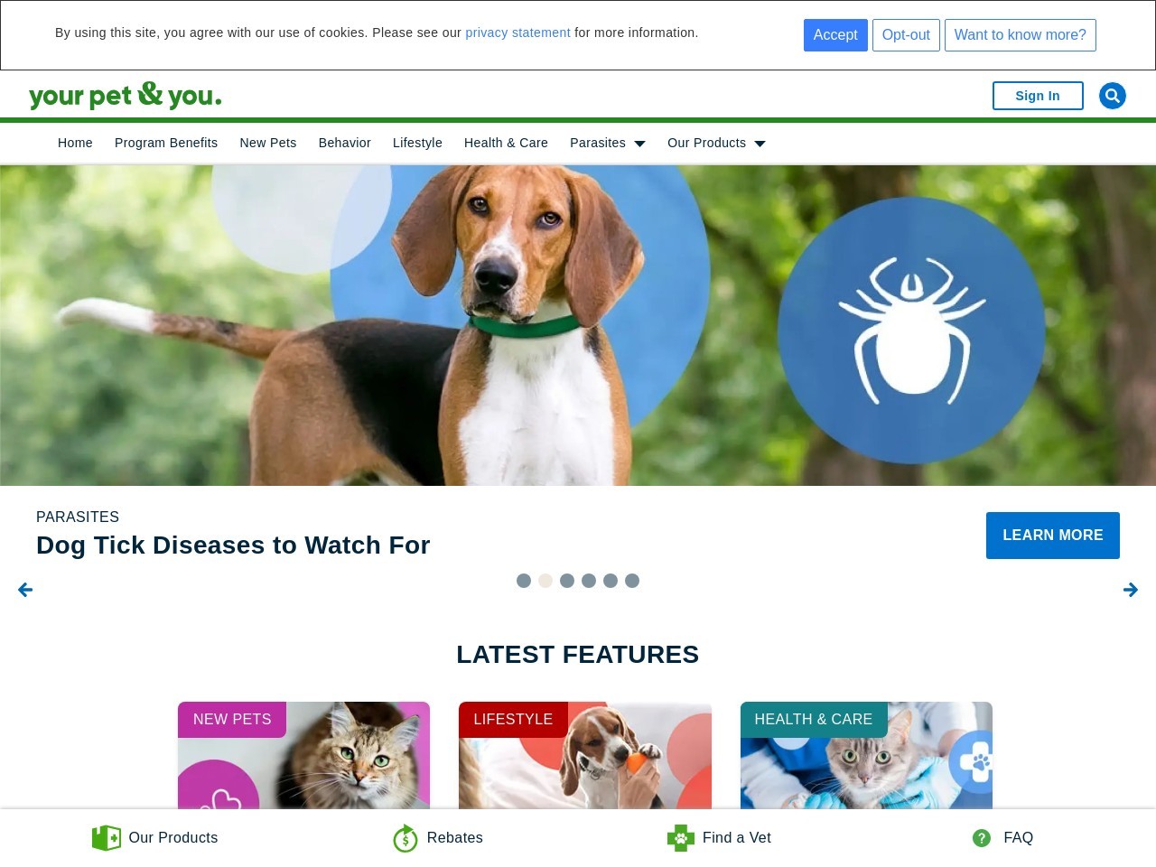Screen dimensions: 1156x867
Task: Open Our Products box icon in bottom bar
Action: pos(107,838)
